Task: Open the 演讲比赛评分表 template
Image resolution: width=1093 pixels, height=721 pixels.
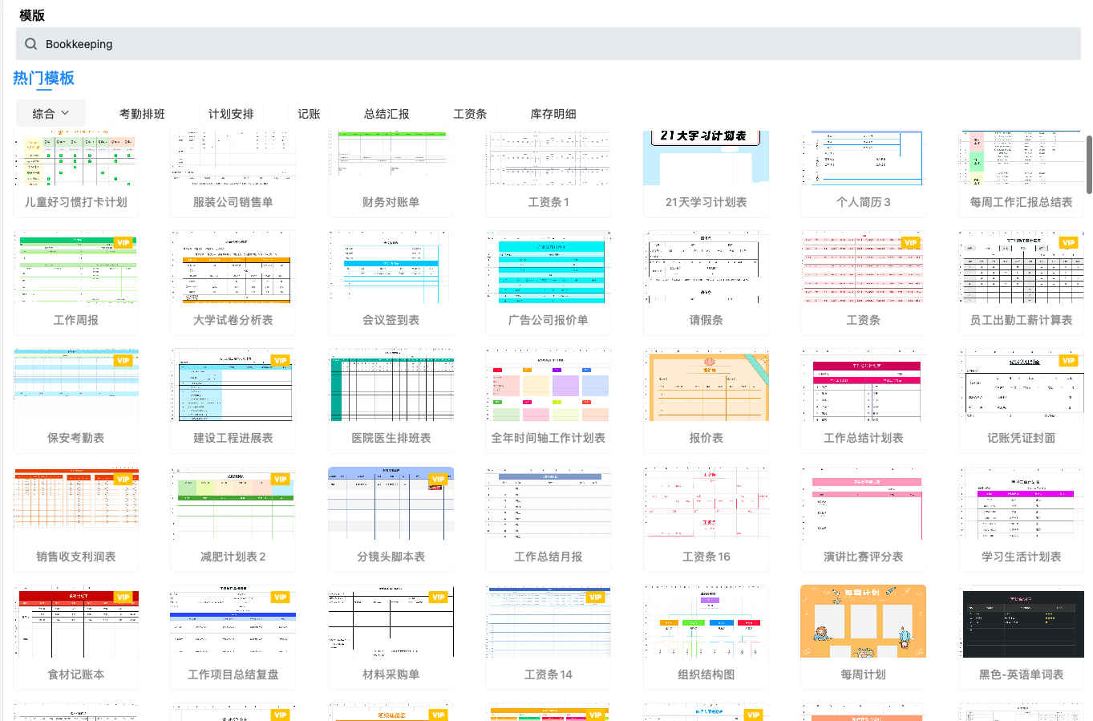Action: click(863, 519)
